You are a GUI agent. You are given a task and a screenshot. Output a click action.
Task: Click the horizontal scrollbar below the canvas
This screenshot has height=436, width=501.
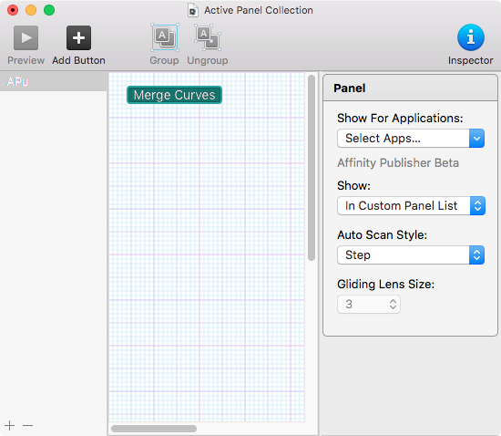154,429
